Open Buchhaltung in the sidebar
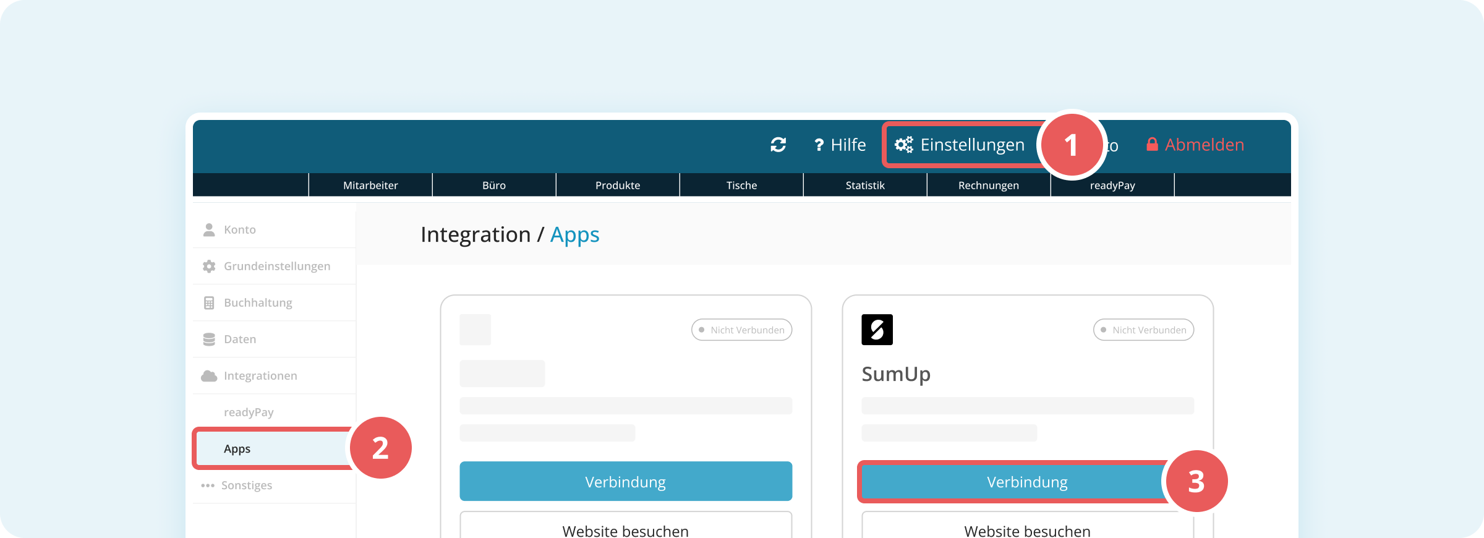1484x538 pixels. tap(275, 302)
